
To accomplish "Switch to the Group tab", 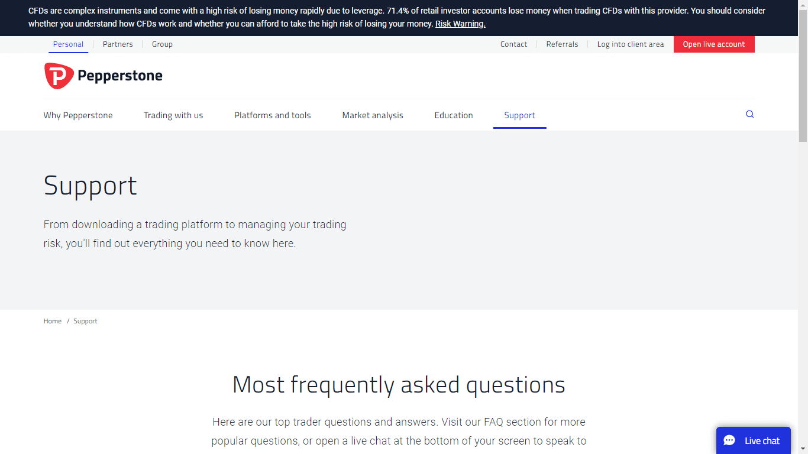I will point(162,44).
